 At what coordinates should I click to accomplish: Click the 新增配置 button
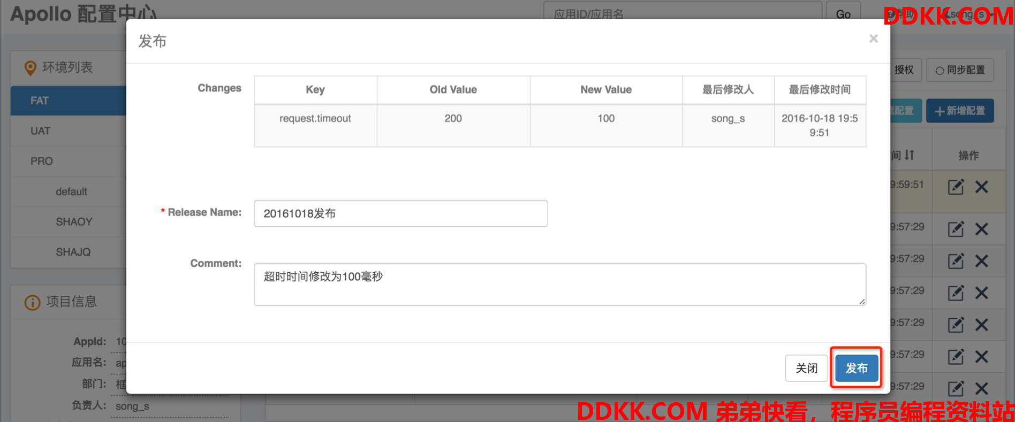960,111
